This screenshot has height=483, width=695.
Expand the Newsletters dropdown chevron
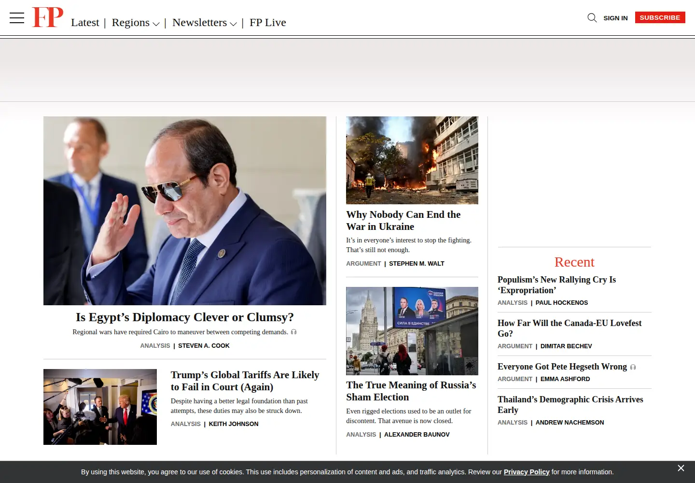(233, 24)
